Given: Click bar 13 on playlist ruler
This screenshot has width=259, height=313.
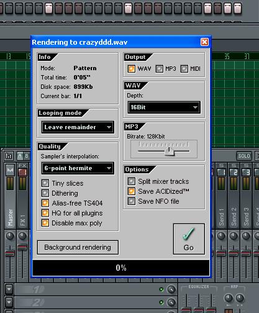Looking at the screenshot, I should [9, 57].
